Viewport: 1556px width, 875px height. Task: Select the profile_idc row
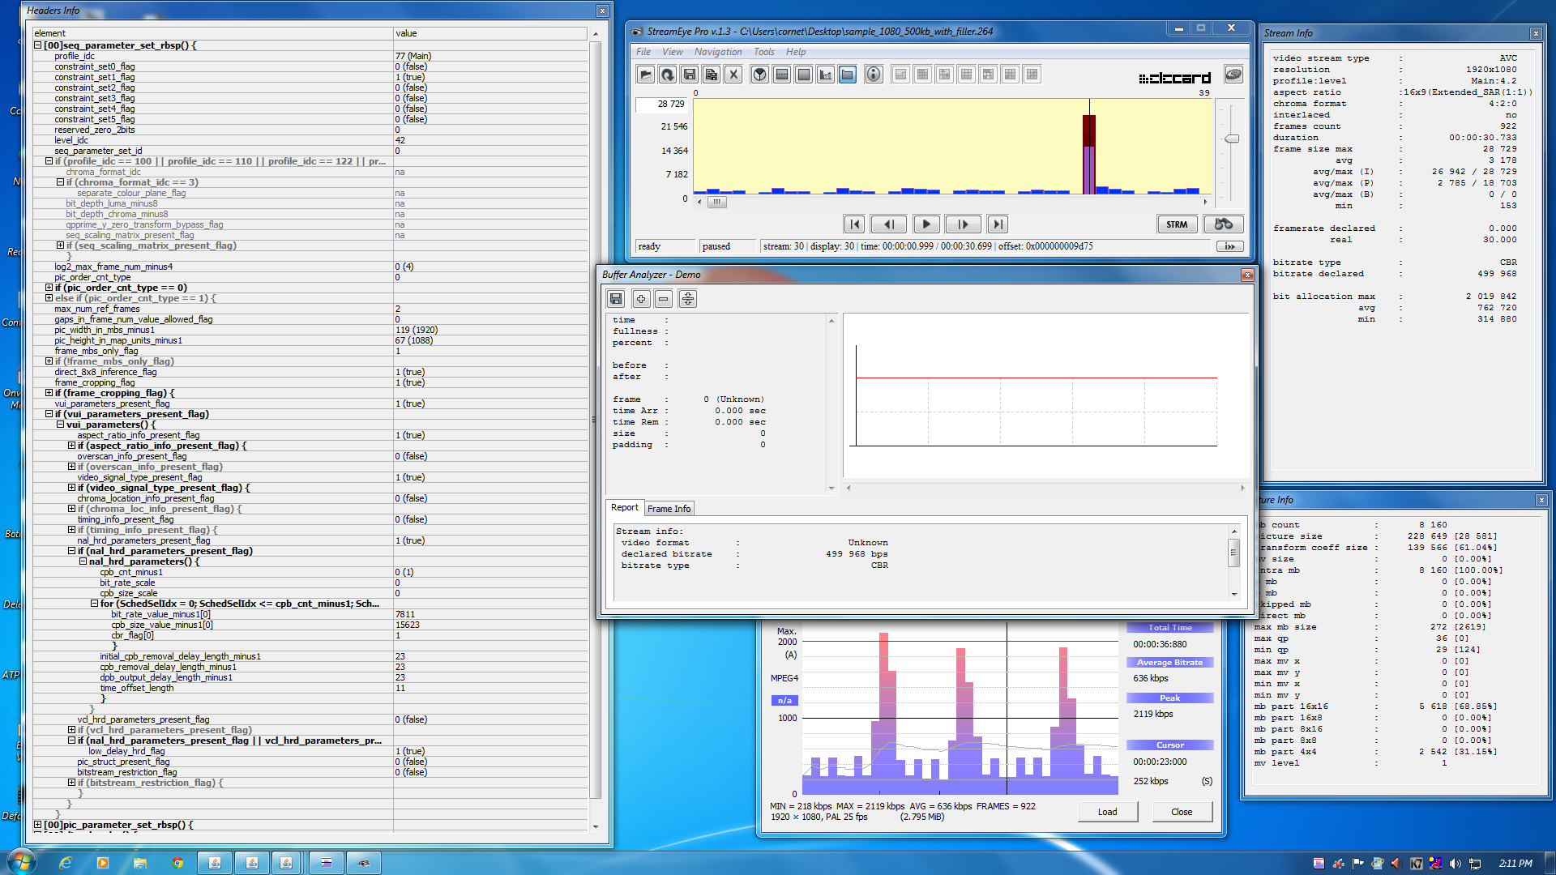pyautogui.click(x=310, y=56)
